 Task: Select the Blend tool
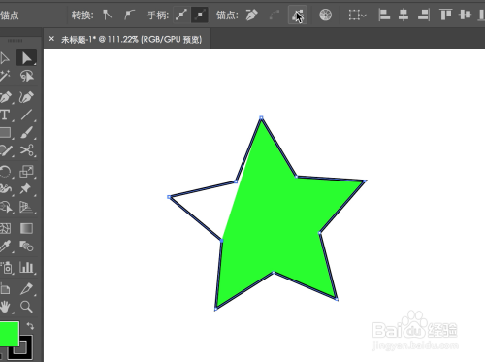coord(26,247)
